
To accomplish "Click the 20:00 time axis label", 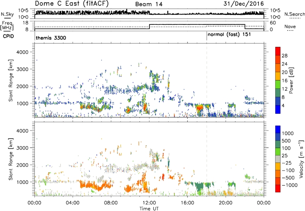I will tap(226, 203).
